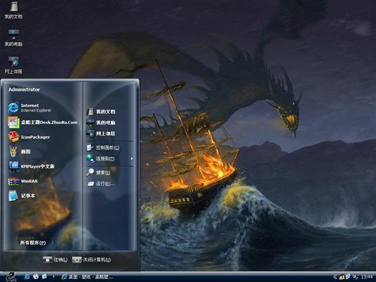Expand the quick launch overflow chevron
The width and height of the screenshot is (376, 282).
tap(53, 277)
